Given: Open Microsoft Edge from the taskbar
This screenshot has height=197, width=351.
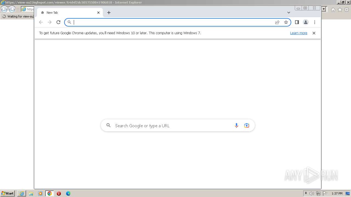Looking at the screenshot, I should (x=68, y=193).
